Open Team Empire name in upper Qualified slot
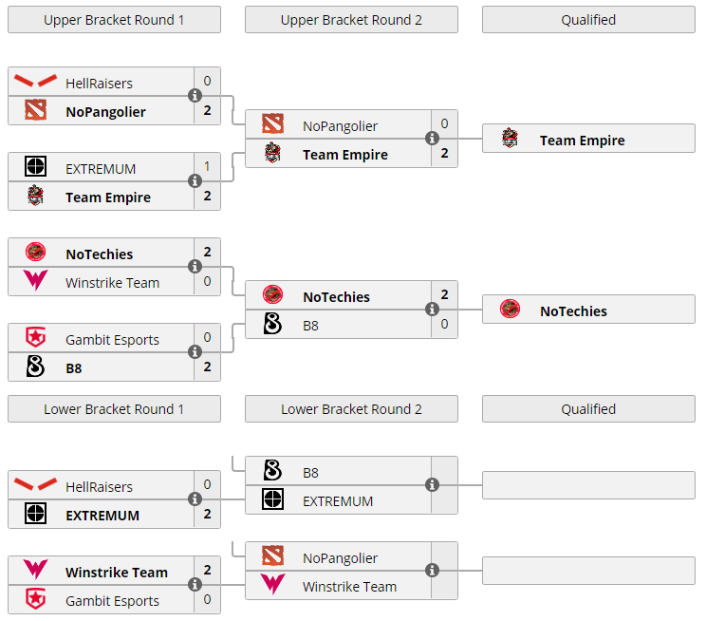The width and height of the screenshot is (706, 621). 582,141
